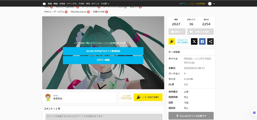Click the comment input field
The image size is (257, 120).
[x=104, y=117]
